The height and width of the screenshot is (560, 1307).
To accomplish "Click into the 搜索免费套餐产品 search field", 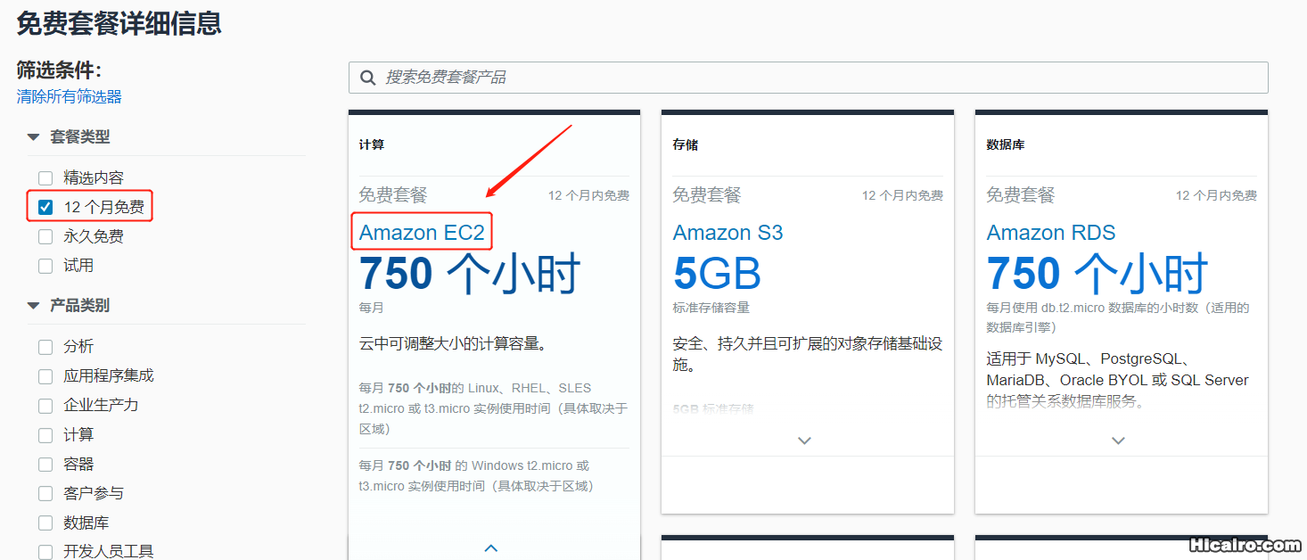I will point(624,78).
